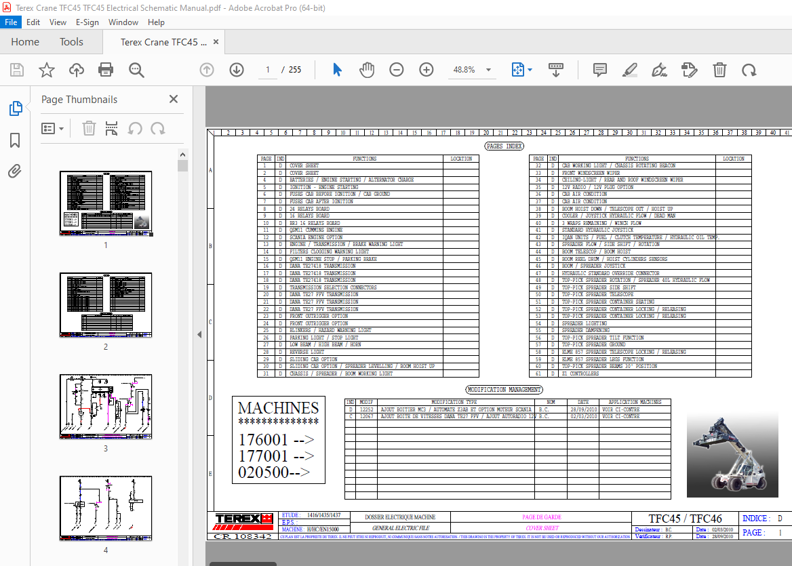Open the Attachments paperclip panel
The image size is (792, 566).
(15, 171)
